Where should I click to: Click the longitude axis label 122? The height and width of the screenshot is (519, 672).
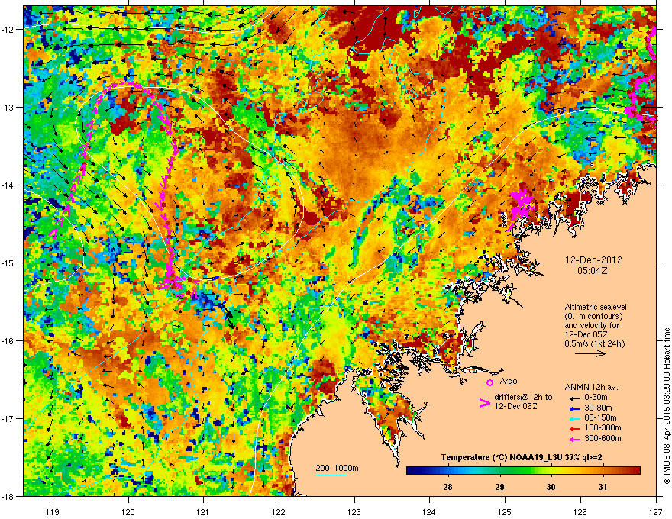tap(279, 512)
